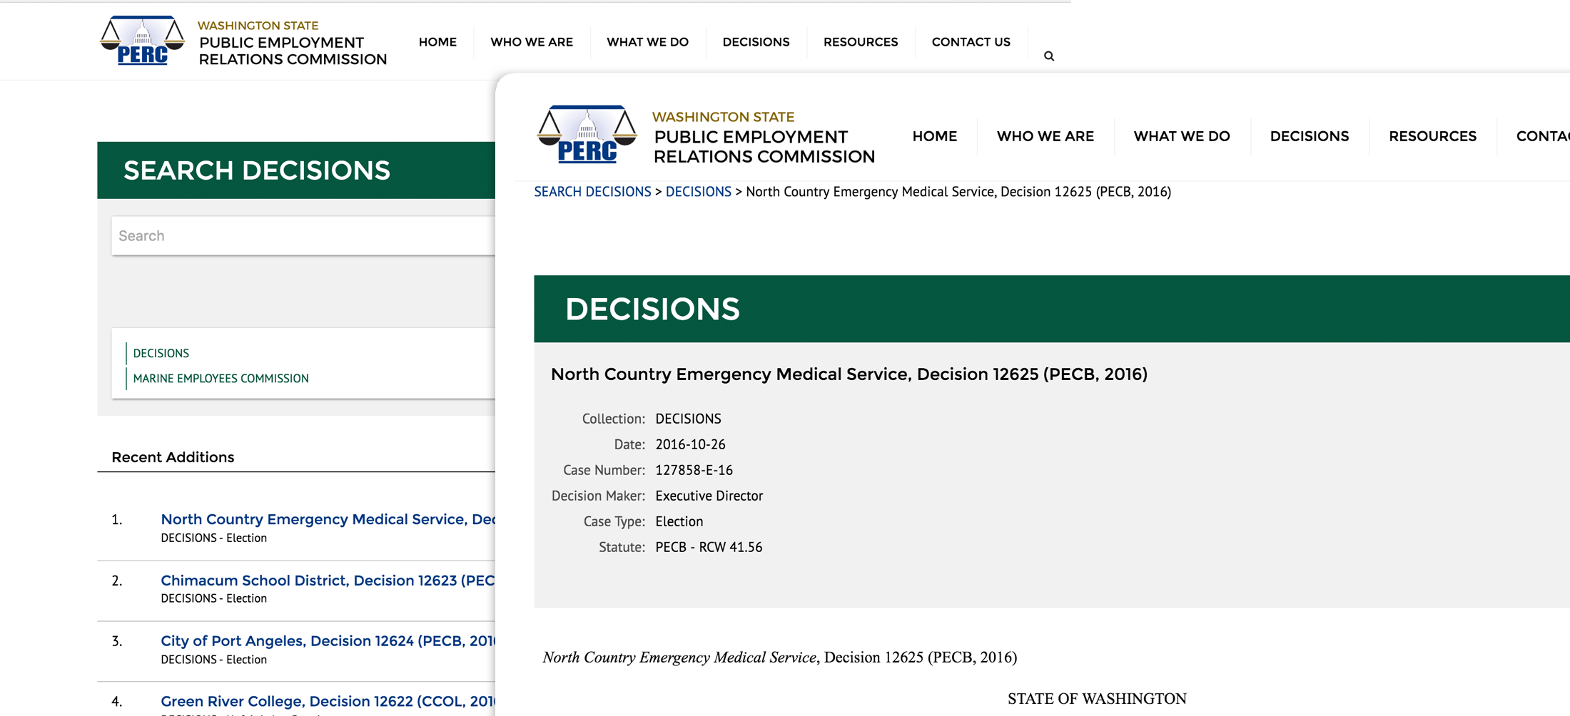Click SEARCH DECISIONS breadcrumb link
Image resolution: width=1570 pixels, height=716 pixels.
(x=592, y=192)
